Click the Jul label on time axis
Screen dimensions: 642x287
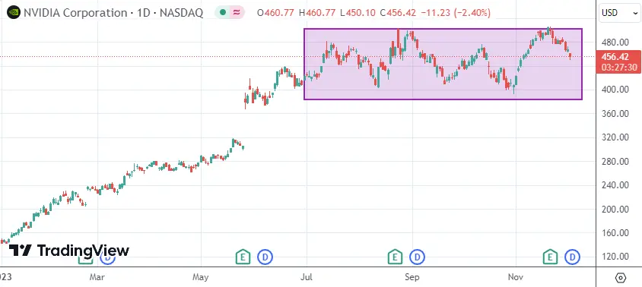click(307, 278)
